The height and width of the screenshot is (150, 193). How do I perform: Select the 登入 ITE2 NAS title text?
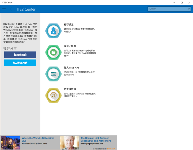pos(72,68)
